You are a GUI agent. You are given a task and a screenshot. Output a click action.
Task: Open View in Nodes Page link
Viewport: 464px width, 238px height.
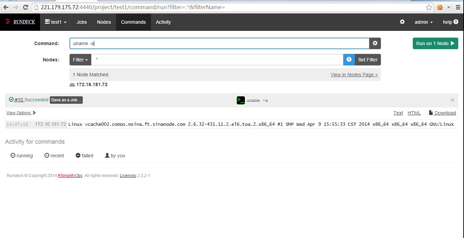click(354, 75)
